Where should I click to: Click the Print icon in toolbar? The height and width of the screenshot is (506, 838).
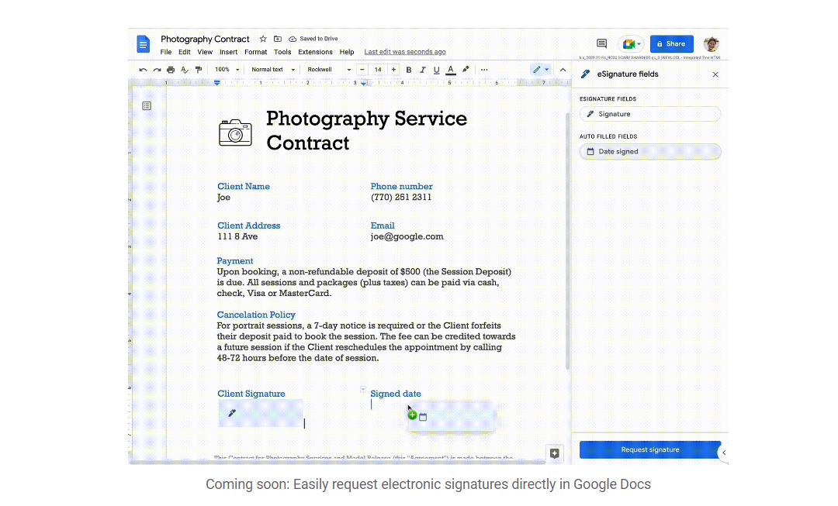(171, 70)
